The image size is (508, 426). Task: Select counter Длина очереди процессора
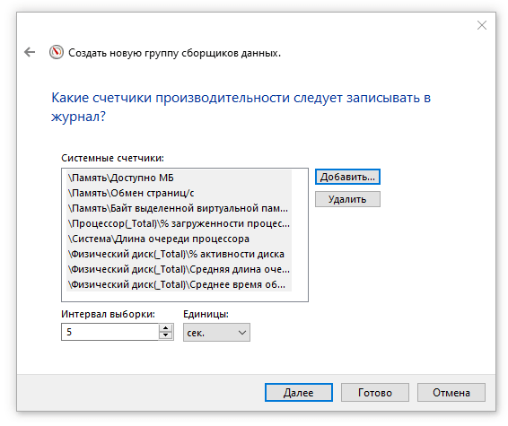pyautogui.click(x=179, y=239)
